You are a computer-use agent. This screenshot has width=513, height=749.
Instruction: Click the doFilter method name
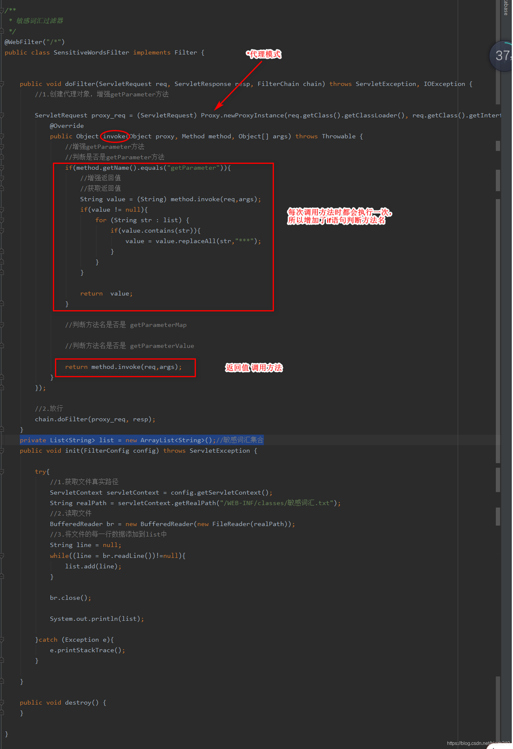point(80,84)
